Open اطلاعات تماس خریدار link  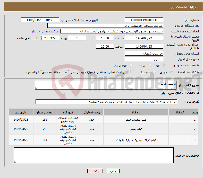pos(46,31)
